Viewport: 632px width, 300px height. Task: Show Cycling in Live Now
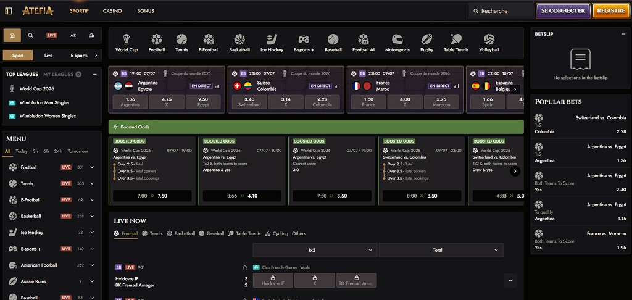[x=276, y=233]
